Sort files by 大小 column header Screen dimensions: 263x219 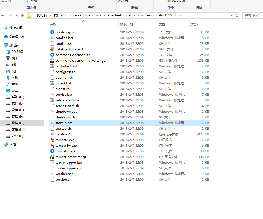pyautogui.click(x=194, y=24)
